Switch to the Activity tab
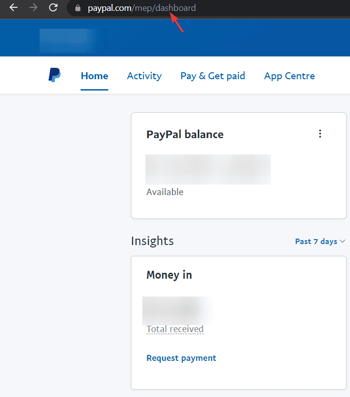The height and width of the screenshot is (397, 350). pos(144,76)
